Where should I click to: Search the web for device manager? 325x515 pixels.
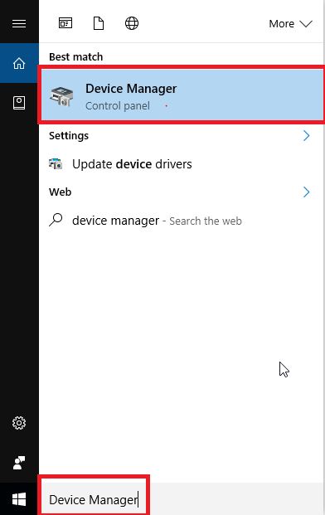[182, 221]
